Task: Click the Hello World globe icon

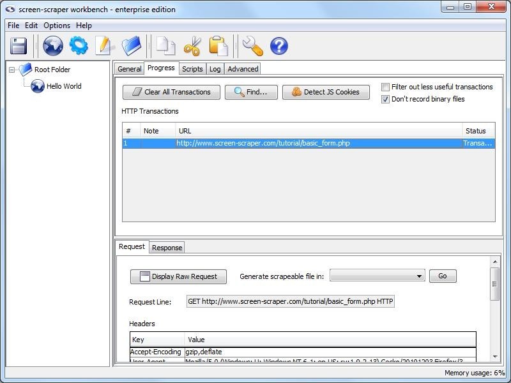Action: point(38,86)
